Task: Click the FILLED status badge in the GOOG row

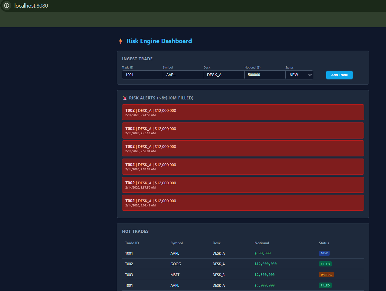Action: pos(325,264)
